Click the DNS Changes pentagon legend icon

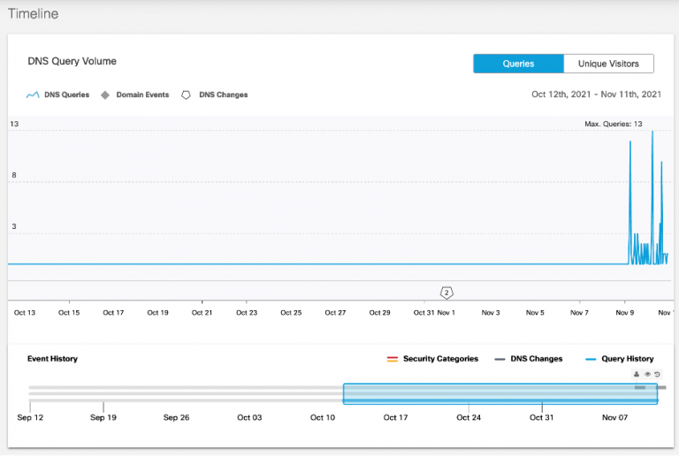click(187, 95)
